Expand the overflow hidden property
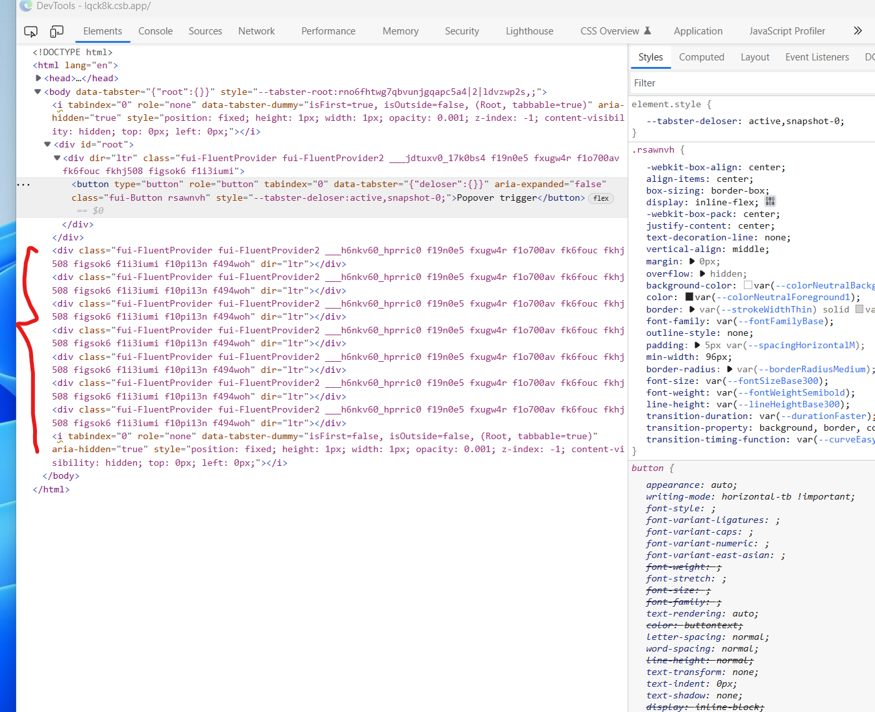 click(x=703, y=273)
